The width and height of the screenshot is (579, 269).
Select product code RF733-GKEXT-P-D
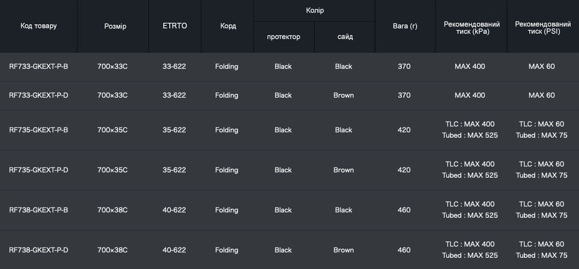pyautogui.click(x=39, y=96)
